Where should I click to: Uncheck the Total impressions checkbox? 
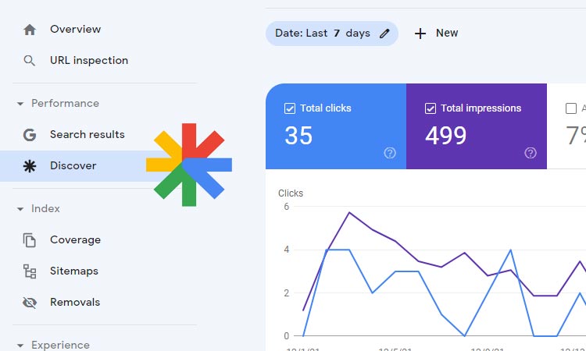[431, 108]
